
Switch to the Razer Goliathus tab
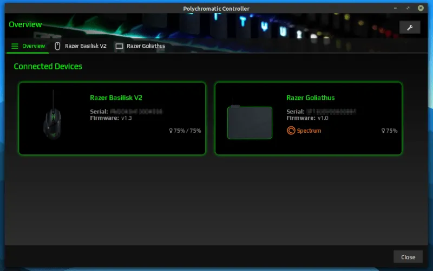(146, 46)
